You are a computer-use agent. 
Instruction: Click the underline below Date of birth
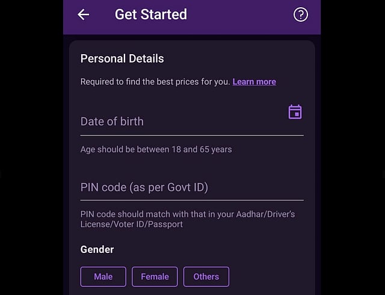tap(191, 135)
